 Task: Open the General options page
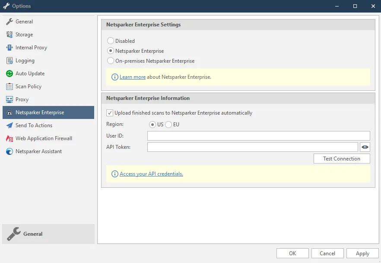tap(48, 22)
